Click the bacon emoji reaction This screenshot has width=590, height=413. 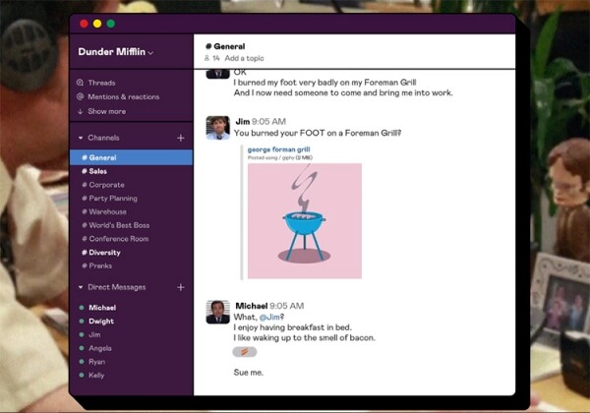[244, 351]
